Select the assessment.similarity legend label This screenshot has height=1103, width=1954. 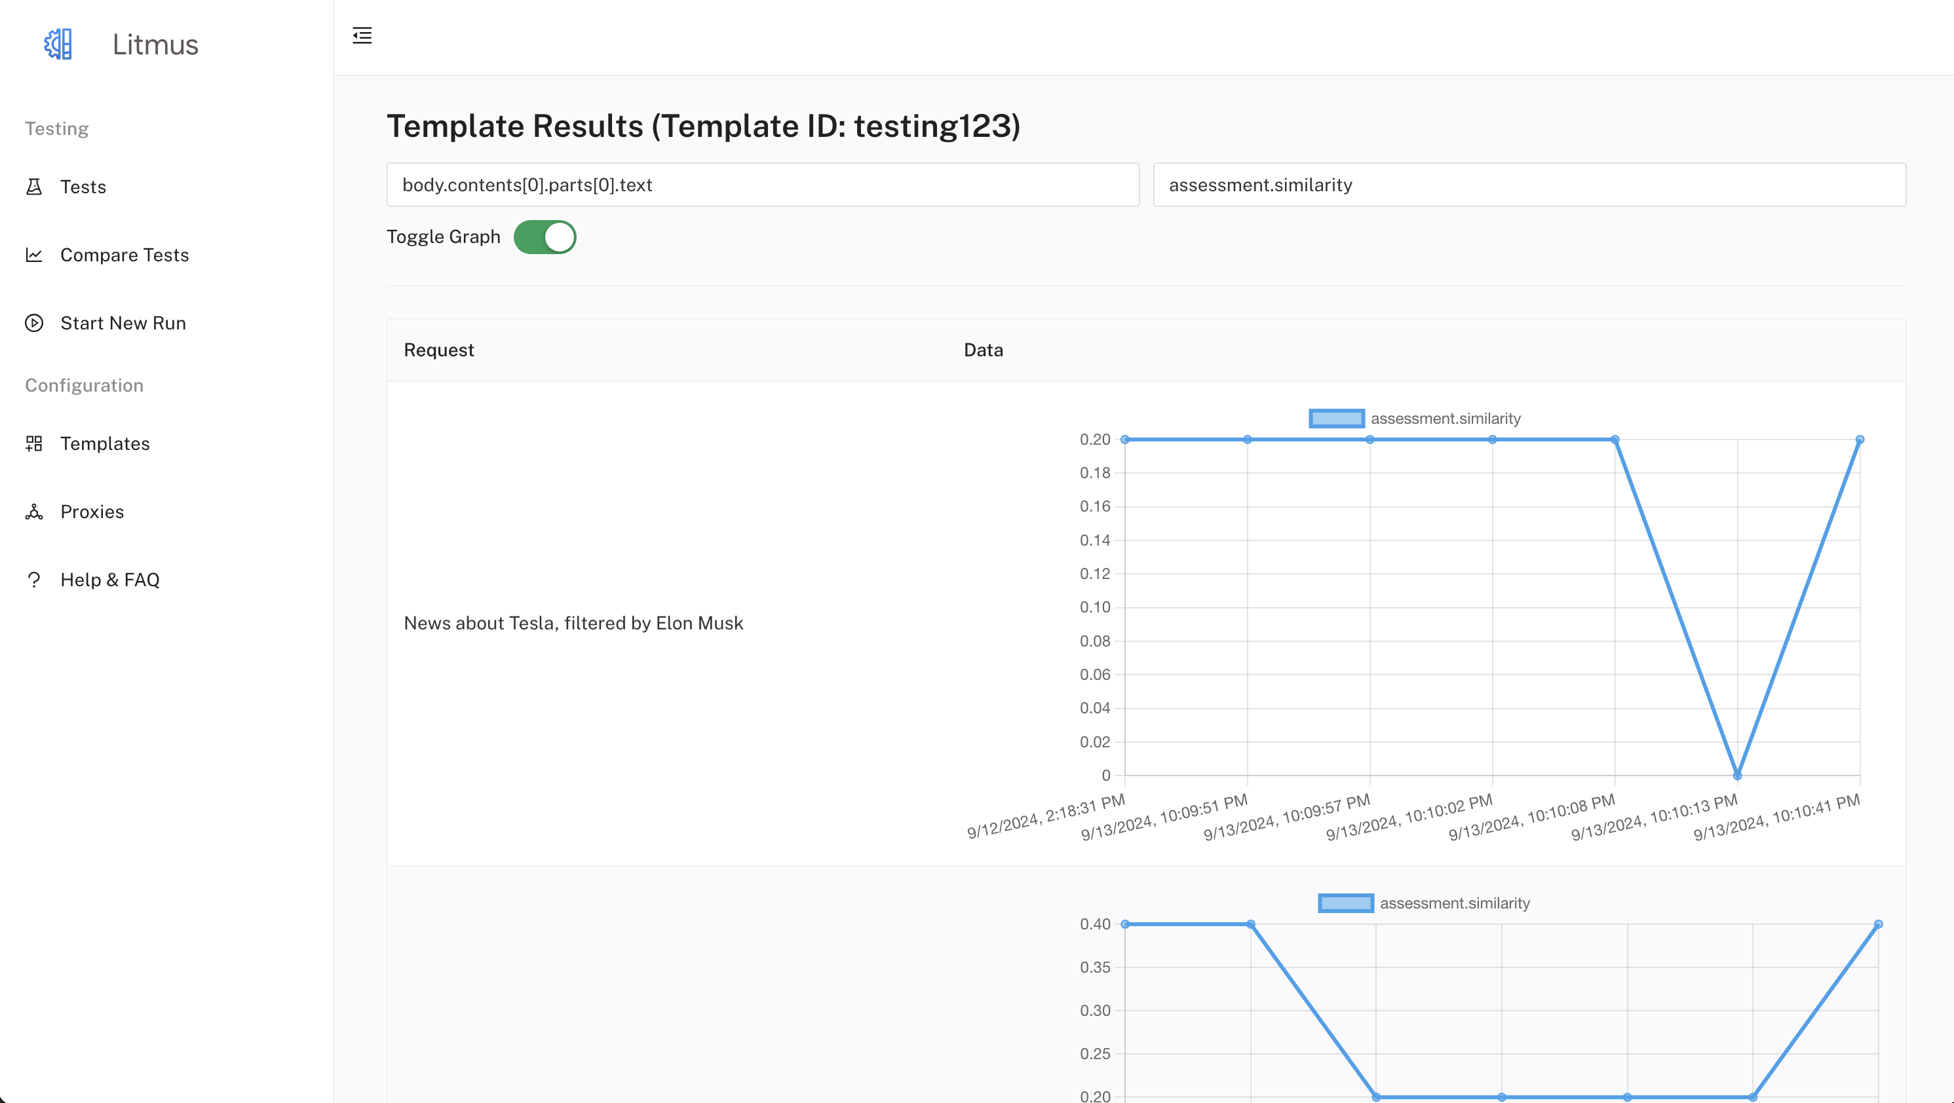(1444, 417)
